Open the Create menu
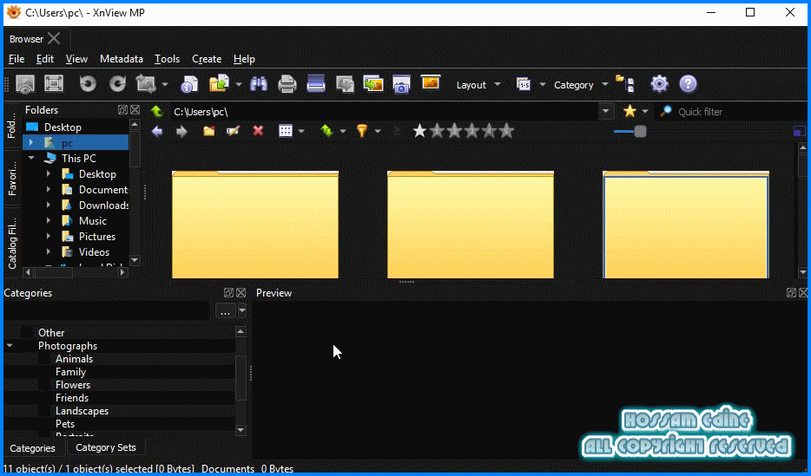Screen dimensions: 811x476 point(207,59)
